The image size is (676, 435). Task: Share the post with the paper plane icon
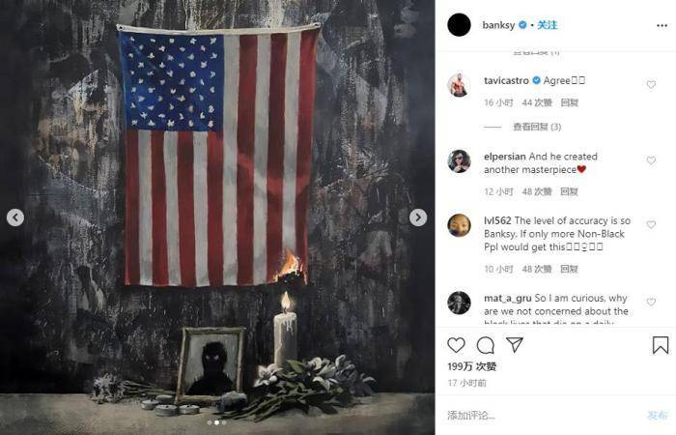click(x=515, y=345)
